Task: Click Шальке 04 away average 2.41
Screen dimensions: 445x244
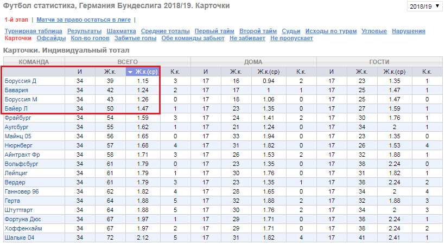Action: coord(395,237)
